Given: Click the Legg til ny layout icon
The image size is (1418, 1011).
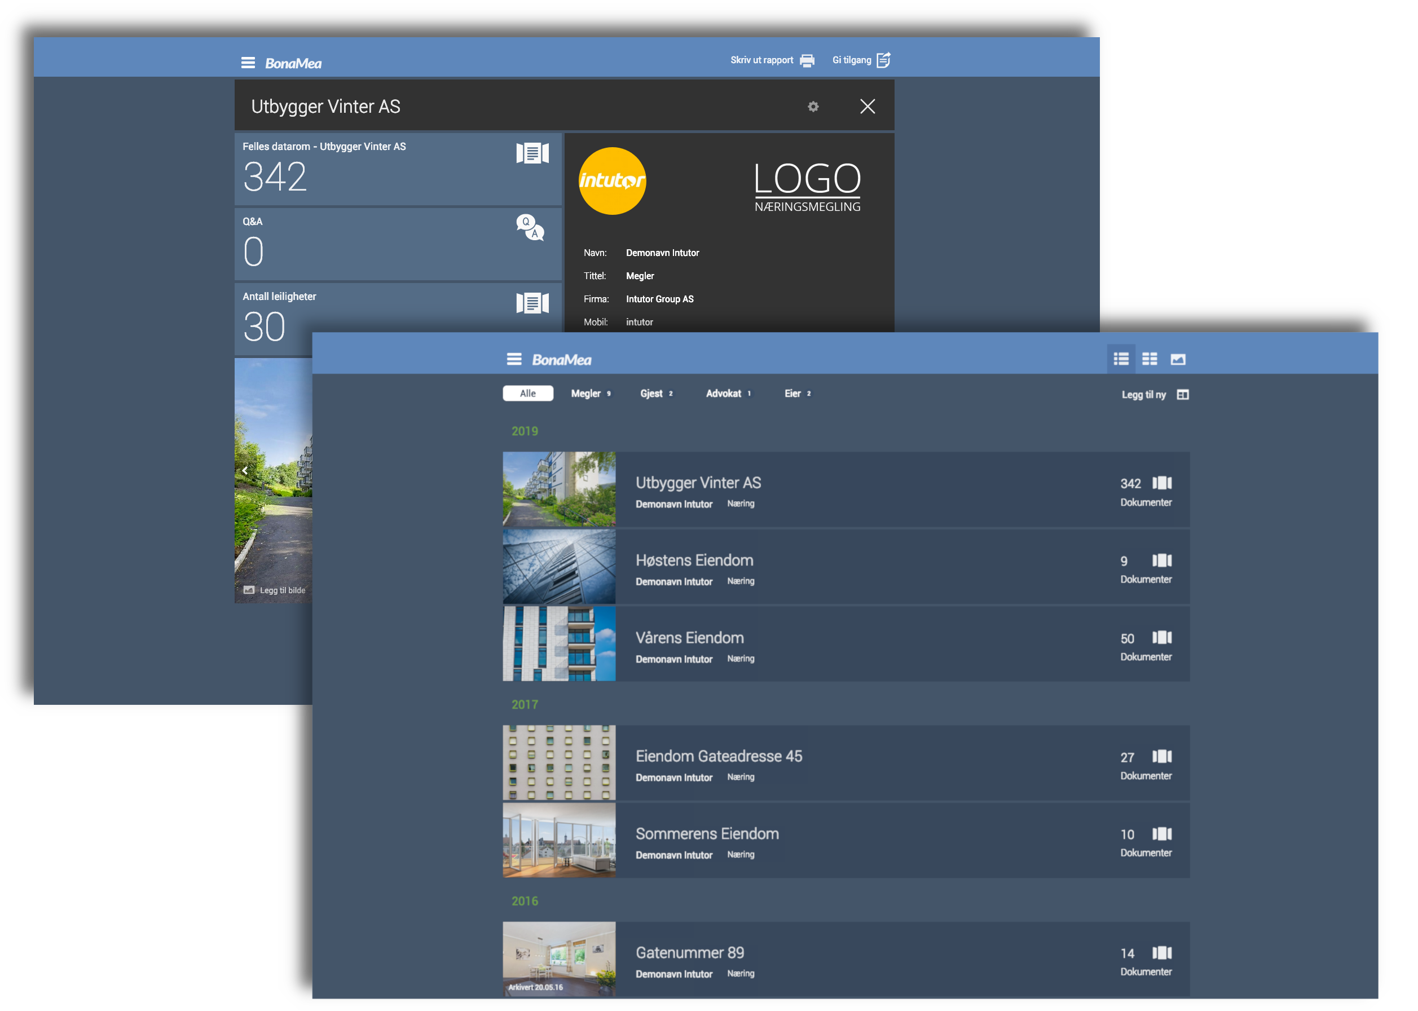Looking at the screenshot, I should [1183, 395].
